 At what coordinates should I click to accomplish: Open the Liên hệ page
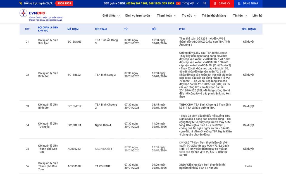pyautogui.click(x=257, y=16)
